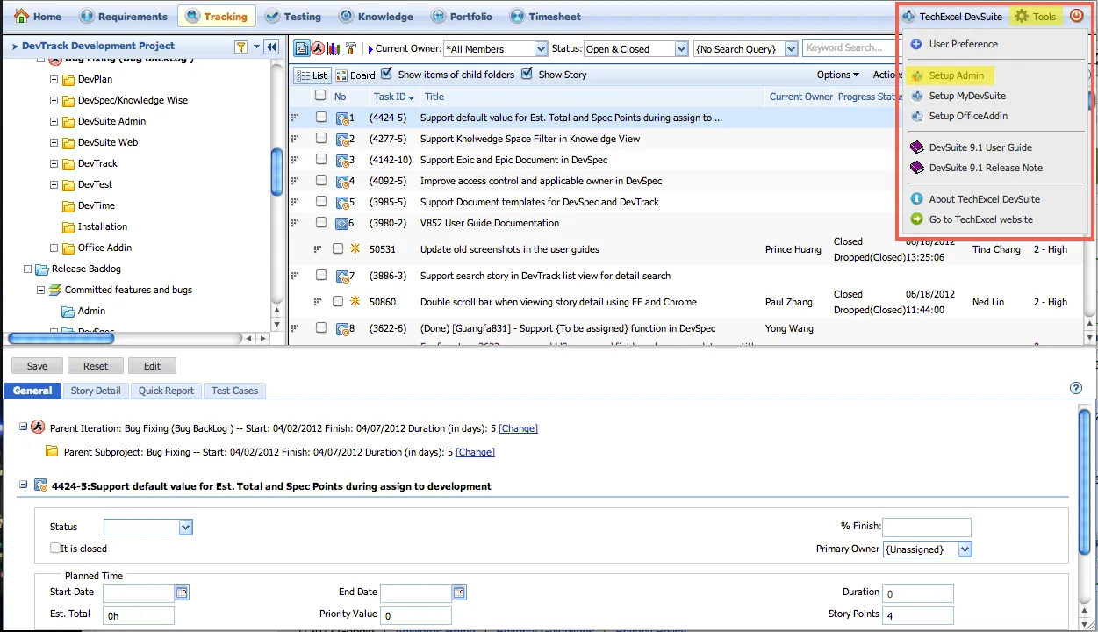Viewport: 1098px width, 632px height.
Task: Switch to Board view
Action: 355,75
